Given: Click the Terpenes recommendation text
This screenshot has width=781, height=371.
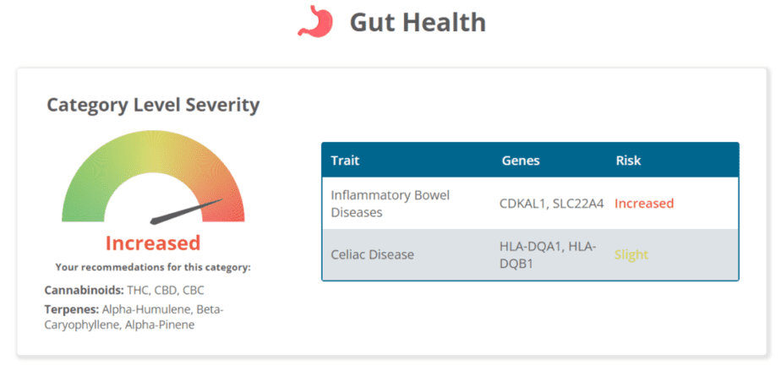Looking at the screenshot, I should (134, 317).
